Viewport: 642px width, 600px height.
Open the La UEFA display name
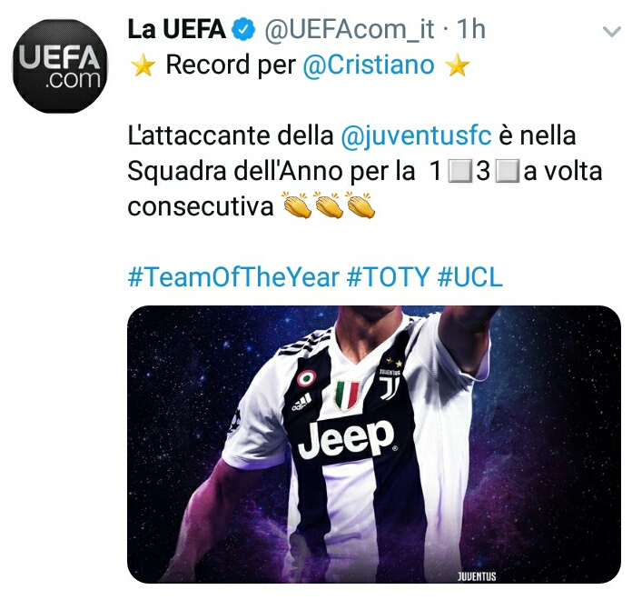[176, 29]
